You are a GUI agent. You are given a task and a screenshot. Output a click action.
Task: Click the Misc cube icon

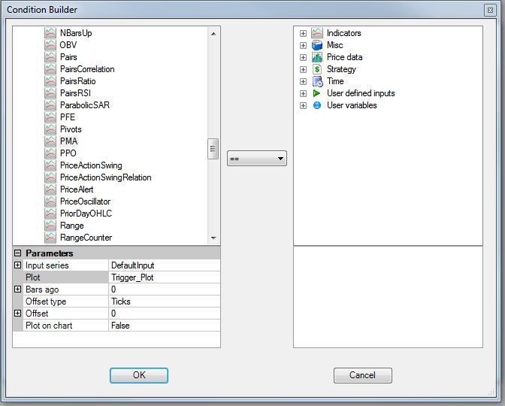[317, 45]
